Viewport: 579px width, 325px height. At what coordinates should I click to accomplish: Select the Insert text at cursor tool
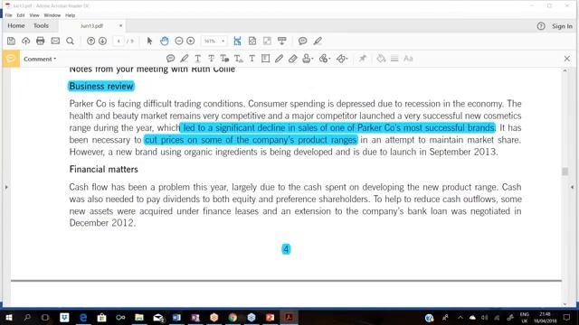click(x=239, y=59)
